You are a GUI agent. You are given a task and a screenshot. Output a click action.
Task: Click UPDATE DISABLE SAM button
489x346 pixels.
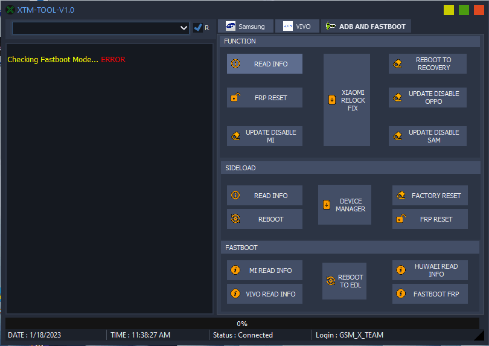427,136
